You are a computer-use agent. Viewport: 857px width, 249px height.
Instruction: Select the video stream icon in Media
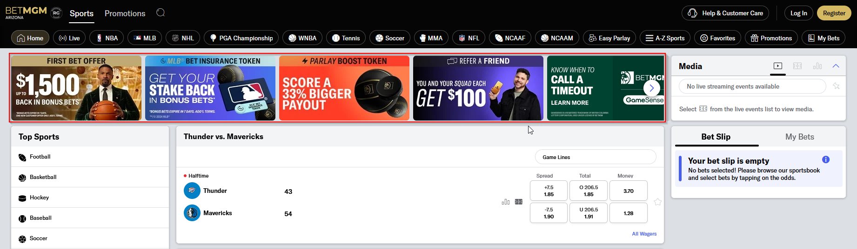click(x=778, y=66)
